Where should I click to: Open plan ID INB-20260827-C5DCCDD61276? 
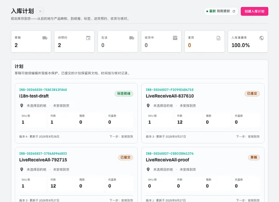(170, 153)
